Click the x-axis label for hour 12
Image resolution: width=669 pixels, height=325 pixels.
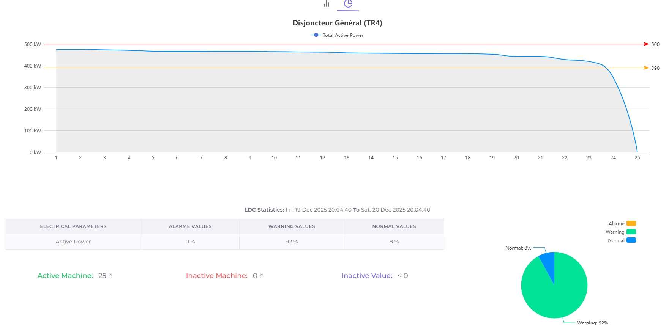tap(322, 158)
